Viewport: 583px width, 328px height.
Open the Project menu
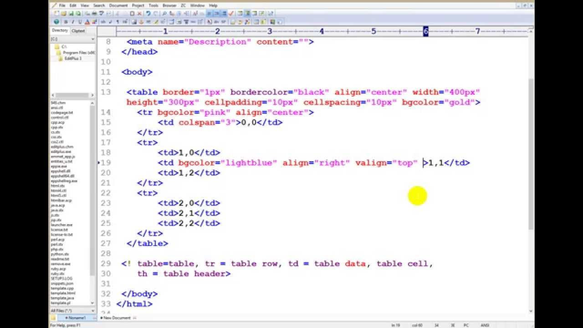[x=138, y=5]
